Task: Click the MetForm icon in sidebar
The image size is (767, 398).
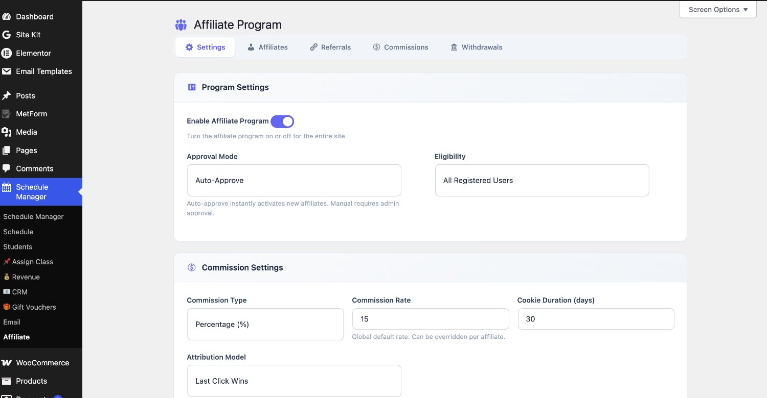Action: point(6,114)
